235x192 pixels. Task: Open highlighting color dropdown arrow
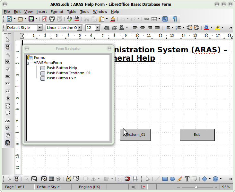click(x=222, y=28)
